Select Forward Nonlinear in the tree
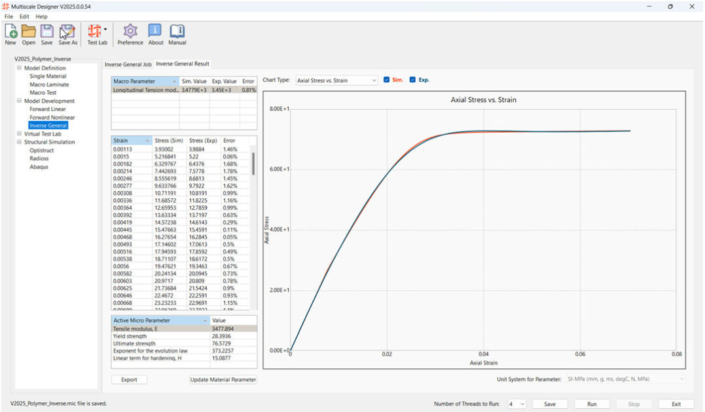Viewport: 705px width, 412px height. [x=52, y=118]
